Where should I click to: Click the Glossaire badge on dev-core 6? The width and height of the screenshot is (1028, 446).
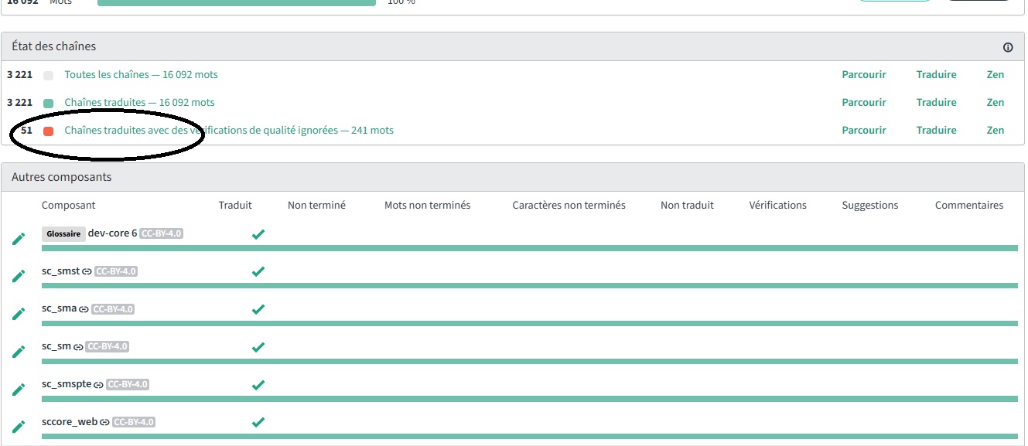point(63,233)
